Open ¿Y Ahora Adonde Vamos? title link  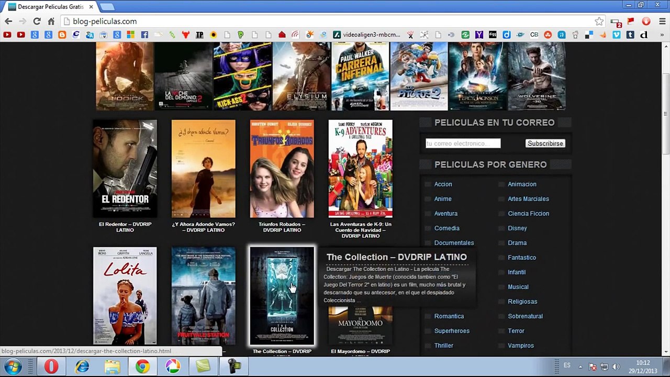pos(203,227)
